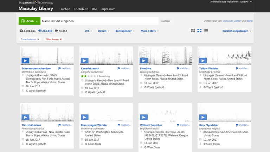Open the Arten search type dropdown

coord(30,21)
